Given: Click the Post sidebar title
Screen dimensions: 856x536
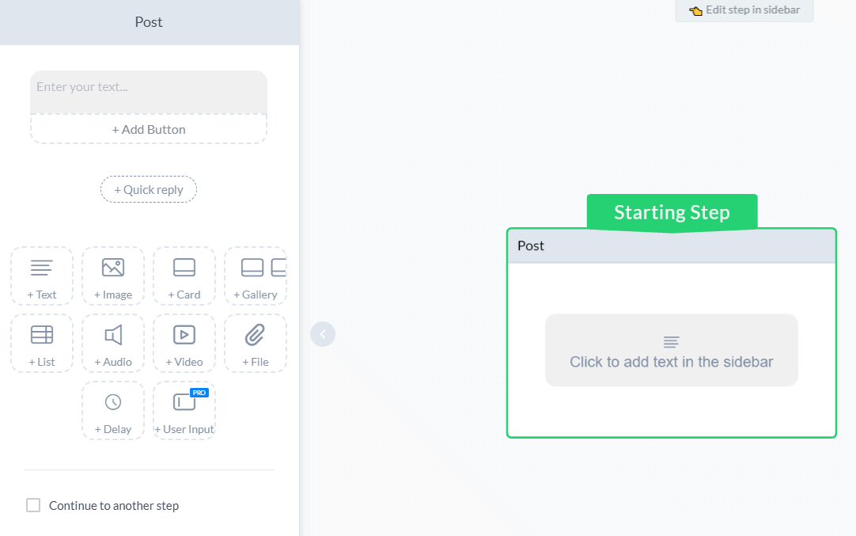Looking at the screenshot, I should pyautogui.click(x=149, y=22).
